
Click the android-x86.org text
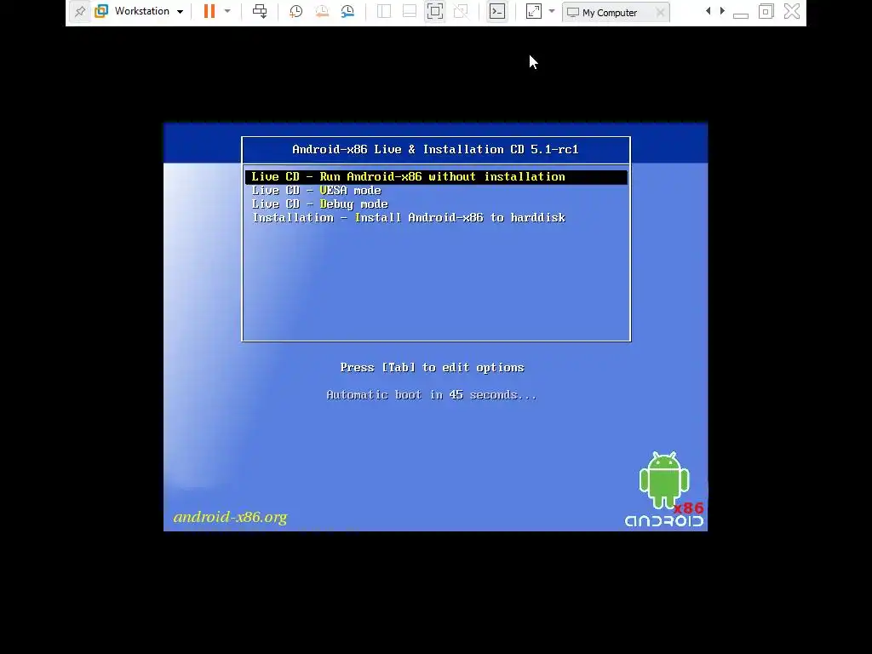coord(230,517)
